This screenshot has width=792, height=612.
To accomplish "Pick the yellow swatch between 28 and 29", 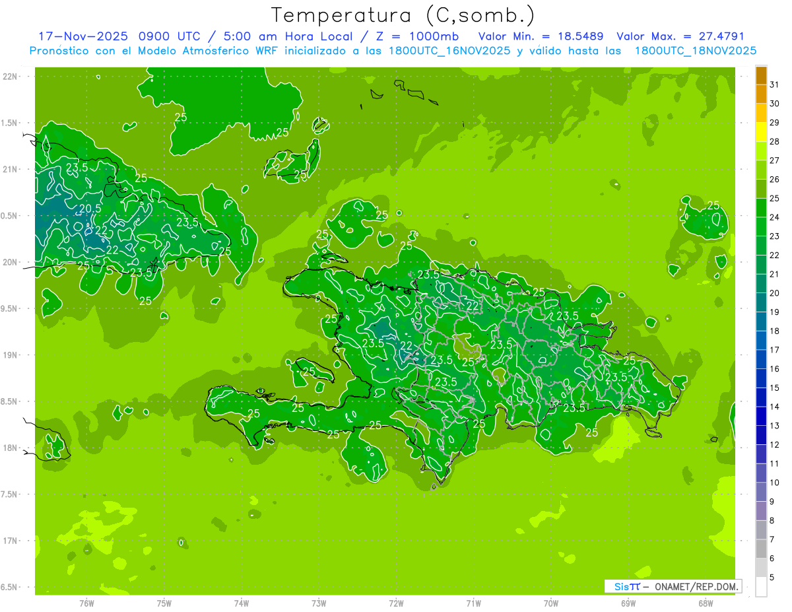I will click(x=761, y=132).
